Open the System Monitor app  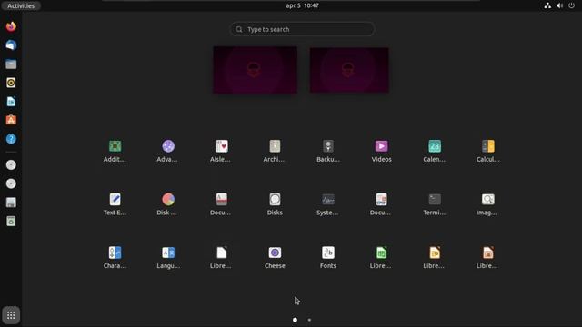point(328,204)
